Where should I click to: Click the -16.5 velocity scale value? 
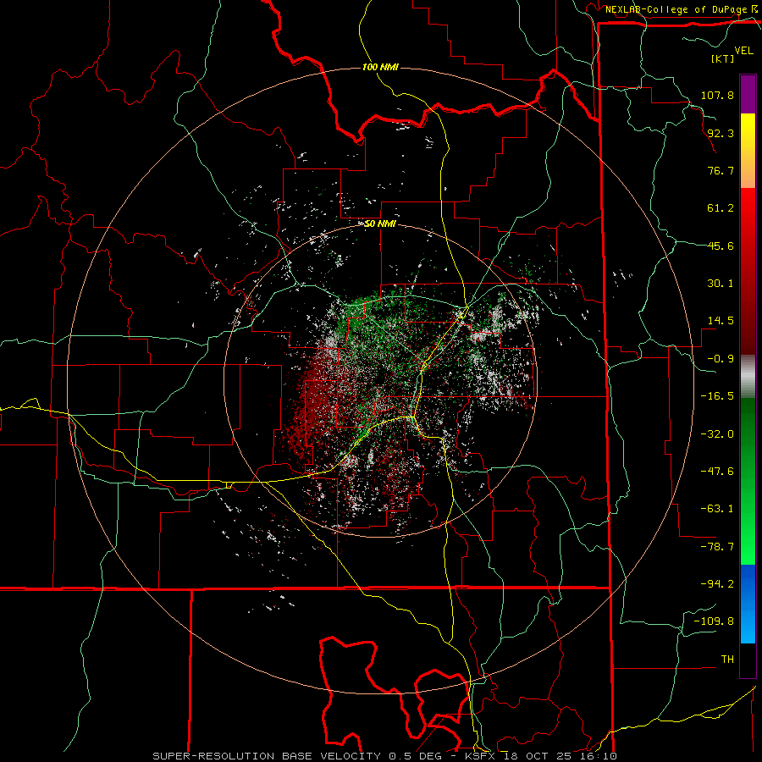click(x=717, y=396)
